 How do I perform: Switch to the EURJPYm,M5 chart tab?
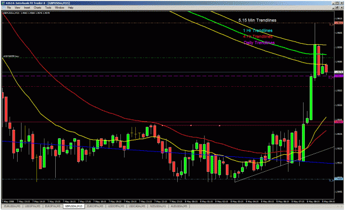pos(52,206)
